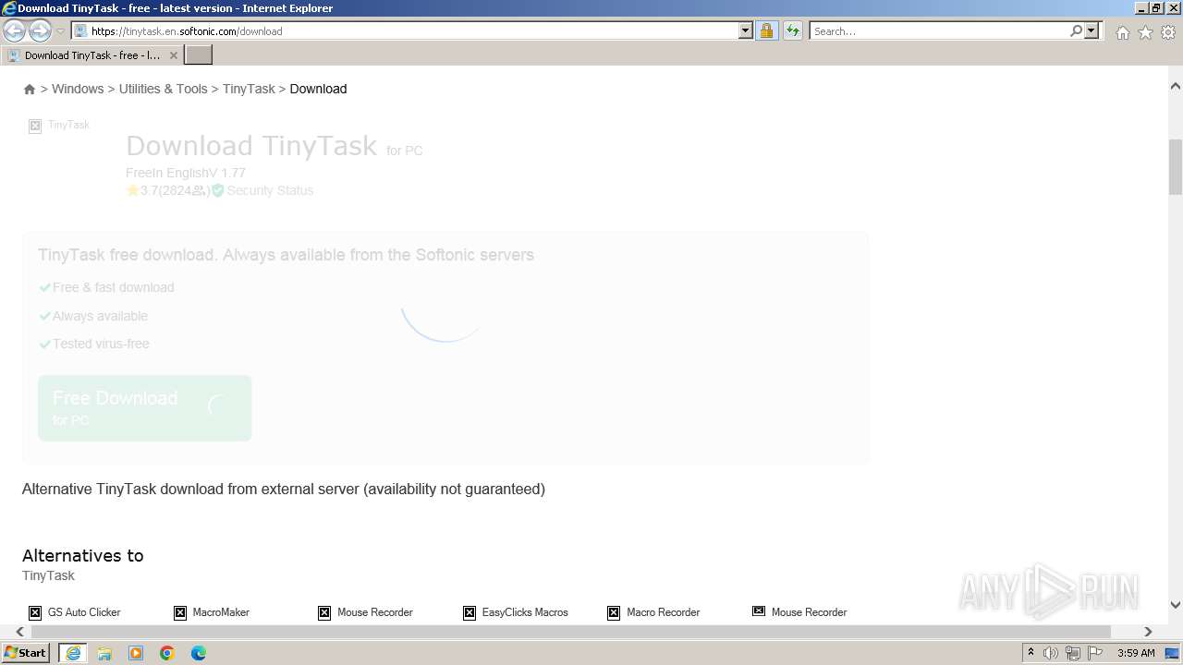This screenshot has width=1183, height=665.
Task: Click the Free Download for PC button
Action: [x=144, y=407]
